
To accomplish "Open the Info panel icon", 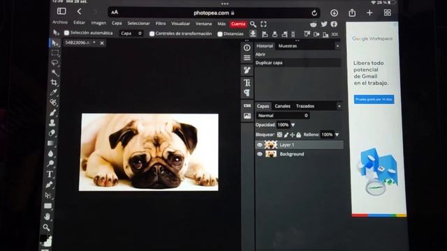I will click(247, 48).
